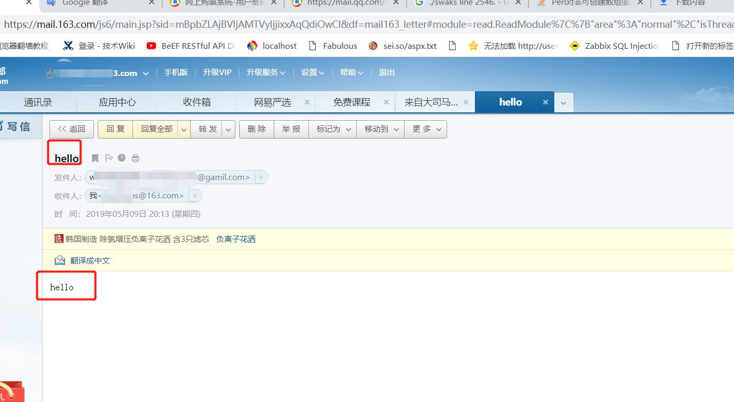Close the 网易严选 mail tab
This screenshot has height=402, width=734.
coord(307,102)
